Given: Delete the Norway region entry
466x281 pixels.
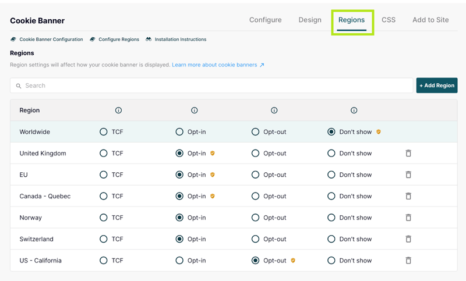Looking at the screenshot, I should coord(408,218).
